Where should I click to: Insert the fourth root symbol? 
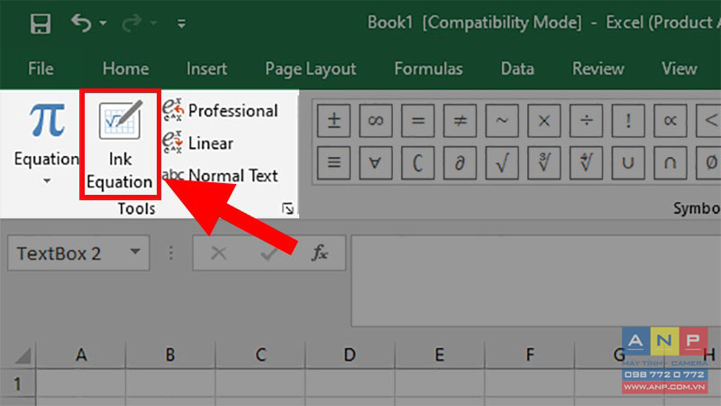point(586,162)
